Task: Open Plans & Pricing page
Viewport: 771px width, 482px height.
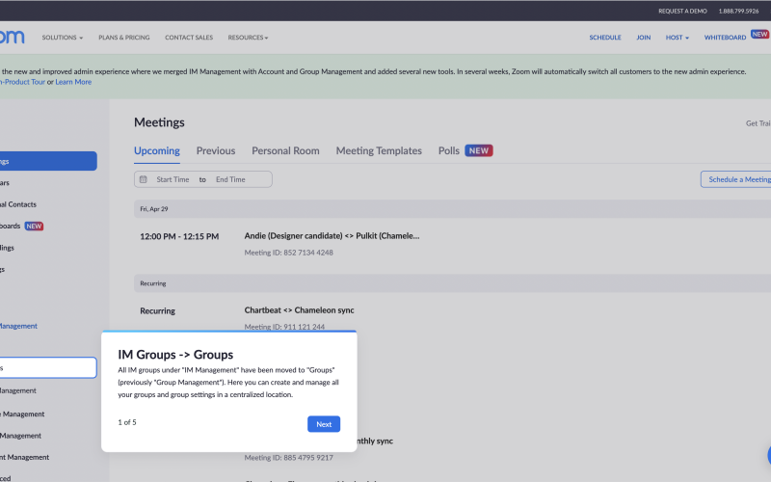Action: [124, 38]
